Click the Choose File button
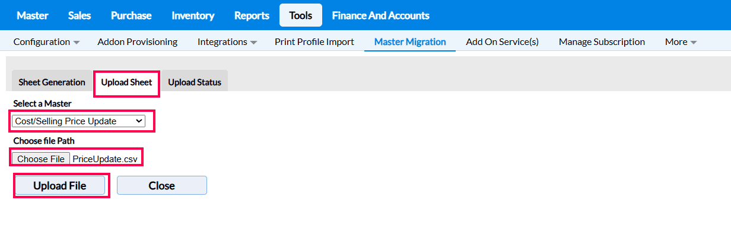The height and width of the screenshot is (245, 731). (x=41, y=159)
